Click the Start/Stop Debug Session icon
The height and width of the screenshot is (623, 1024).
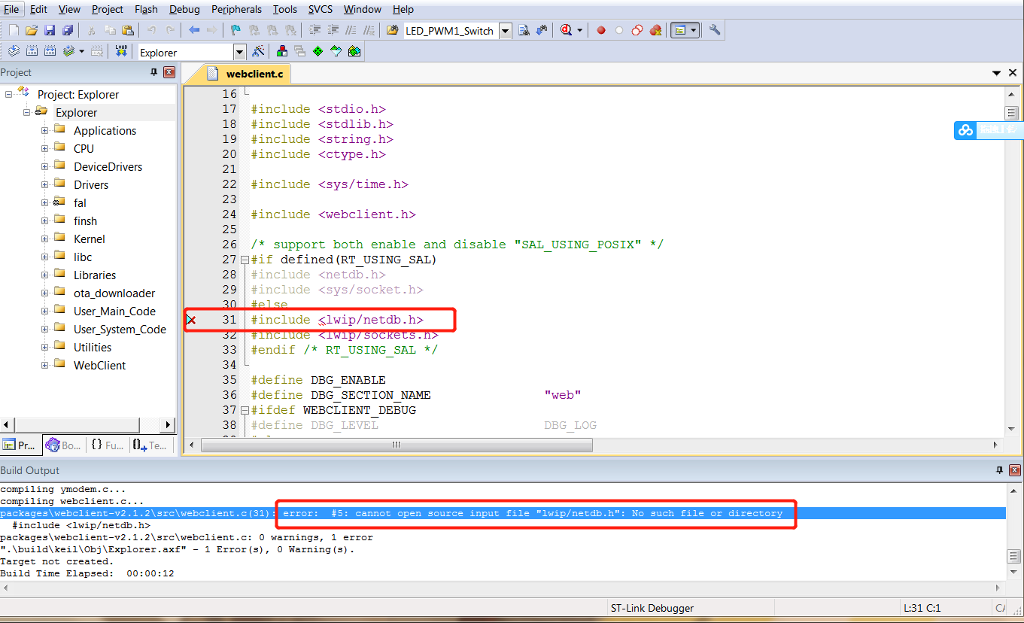[x=565, y=30]
